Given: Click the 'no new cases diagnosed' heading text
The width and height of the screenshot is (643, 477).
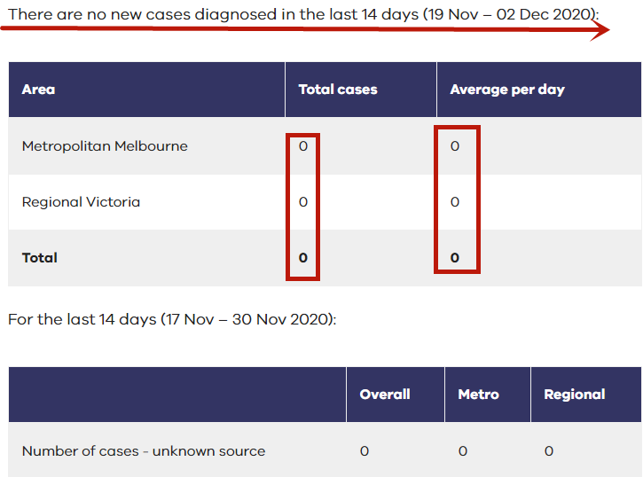Looking at the screenshot, I should click(x=303, y=14).
